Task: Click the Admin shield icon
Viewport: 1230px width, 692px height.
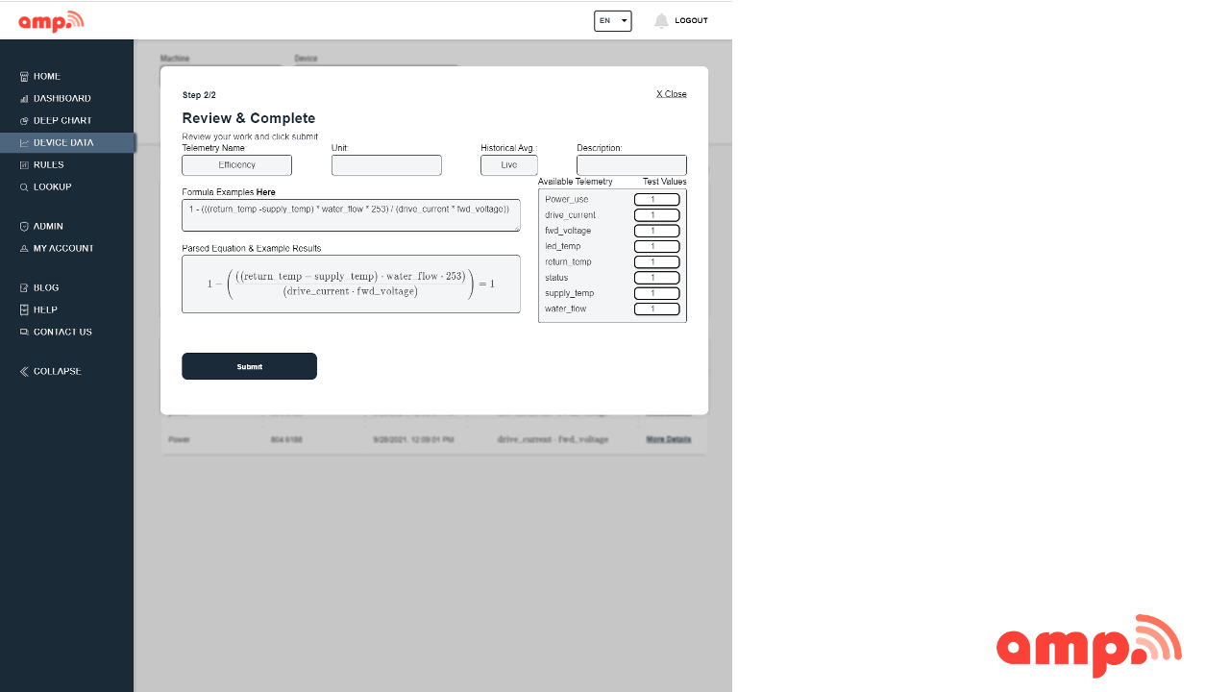Action: click(x=24, y=227)
